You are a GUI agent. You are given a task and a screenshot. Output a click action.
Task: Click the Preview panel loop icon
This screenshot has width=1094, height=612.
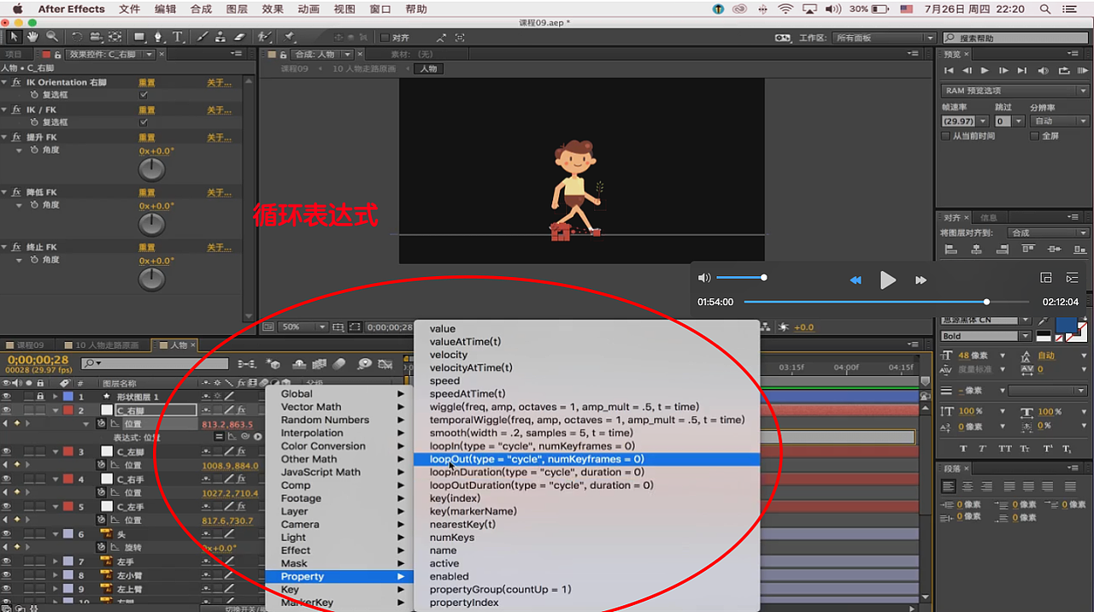coord(1064,70)
